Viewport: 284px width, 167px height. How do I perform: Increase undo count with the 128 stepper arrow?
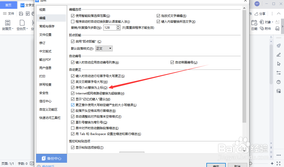coord(117,26)
